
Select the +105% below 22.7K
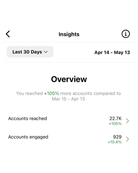tap(115, 124)
